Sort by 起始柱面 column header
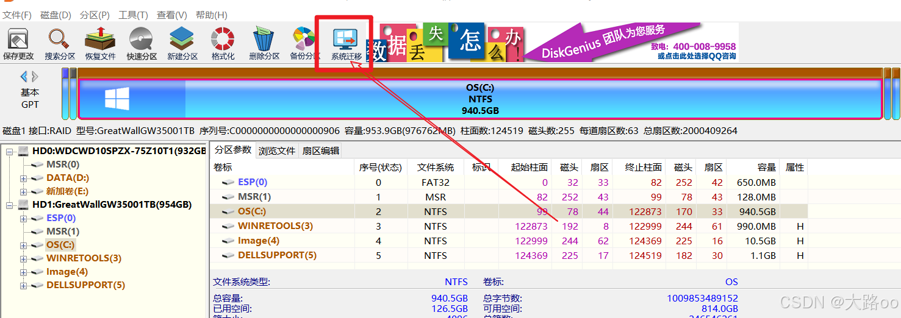This screenshot has height=318, width=901. coord(526,167)
